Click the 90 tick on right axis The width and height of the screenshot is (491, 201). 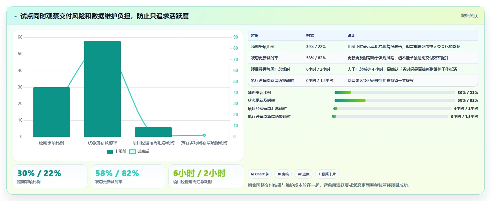[x=235, y=37]
